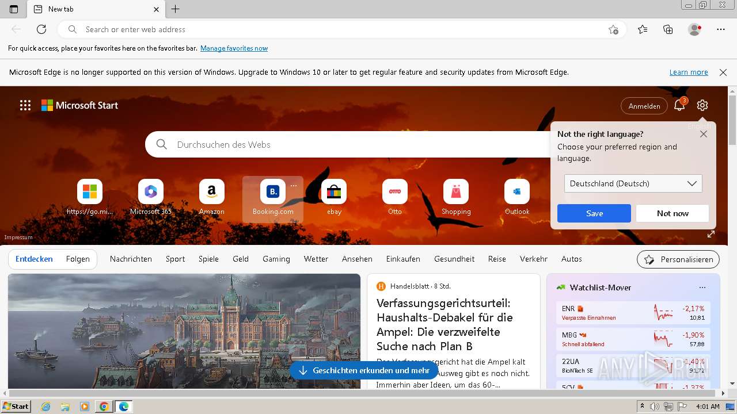Open Watchlist-Mover card options ellipsis
The height and width of the screenshot is (414, 737).
click(702, 287)
